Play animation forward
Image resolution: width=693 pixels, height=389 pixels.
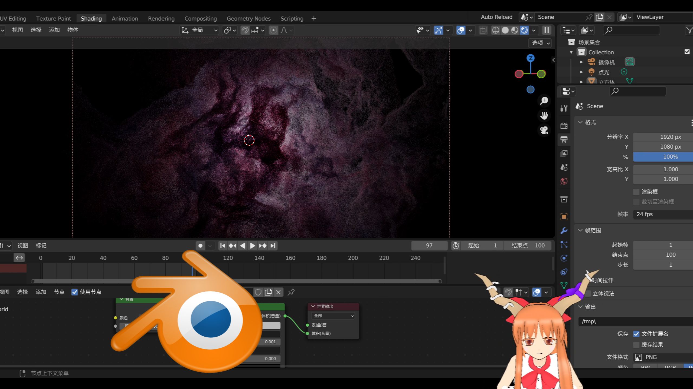[x=252, y=246]
